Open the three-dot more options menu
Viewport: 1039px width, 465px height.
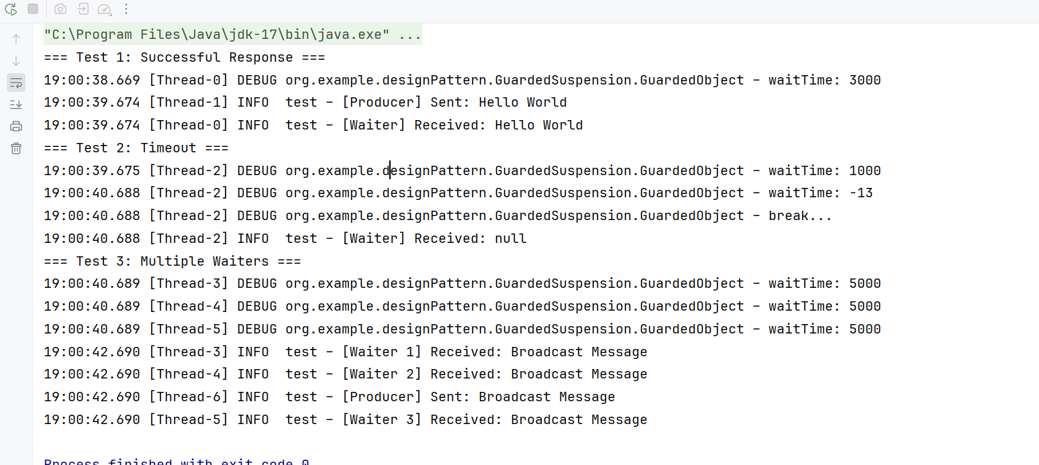pos(126,9)
